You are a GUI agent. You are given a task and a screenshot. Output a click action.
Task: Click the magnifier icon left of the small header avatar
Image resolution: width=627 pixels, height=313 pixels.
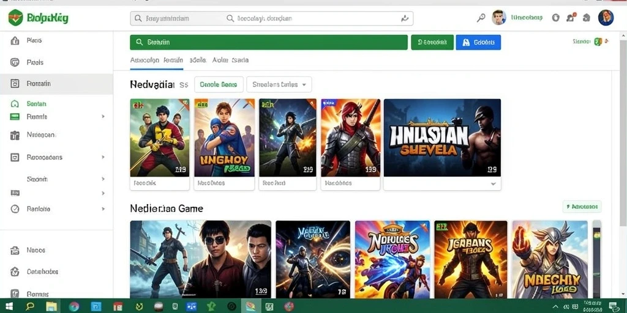pos(481,18)
